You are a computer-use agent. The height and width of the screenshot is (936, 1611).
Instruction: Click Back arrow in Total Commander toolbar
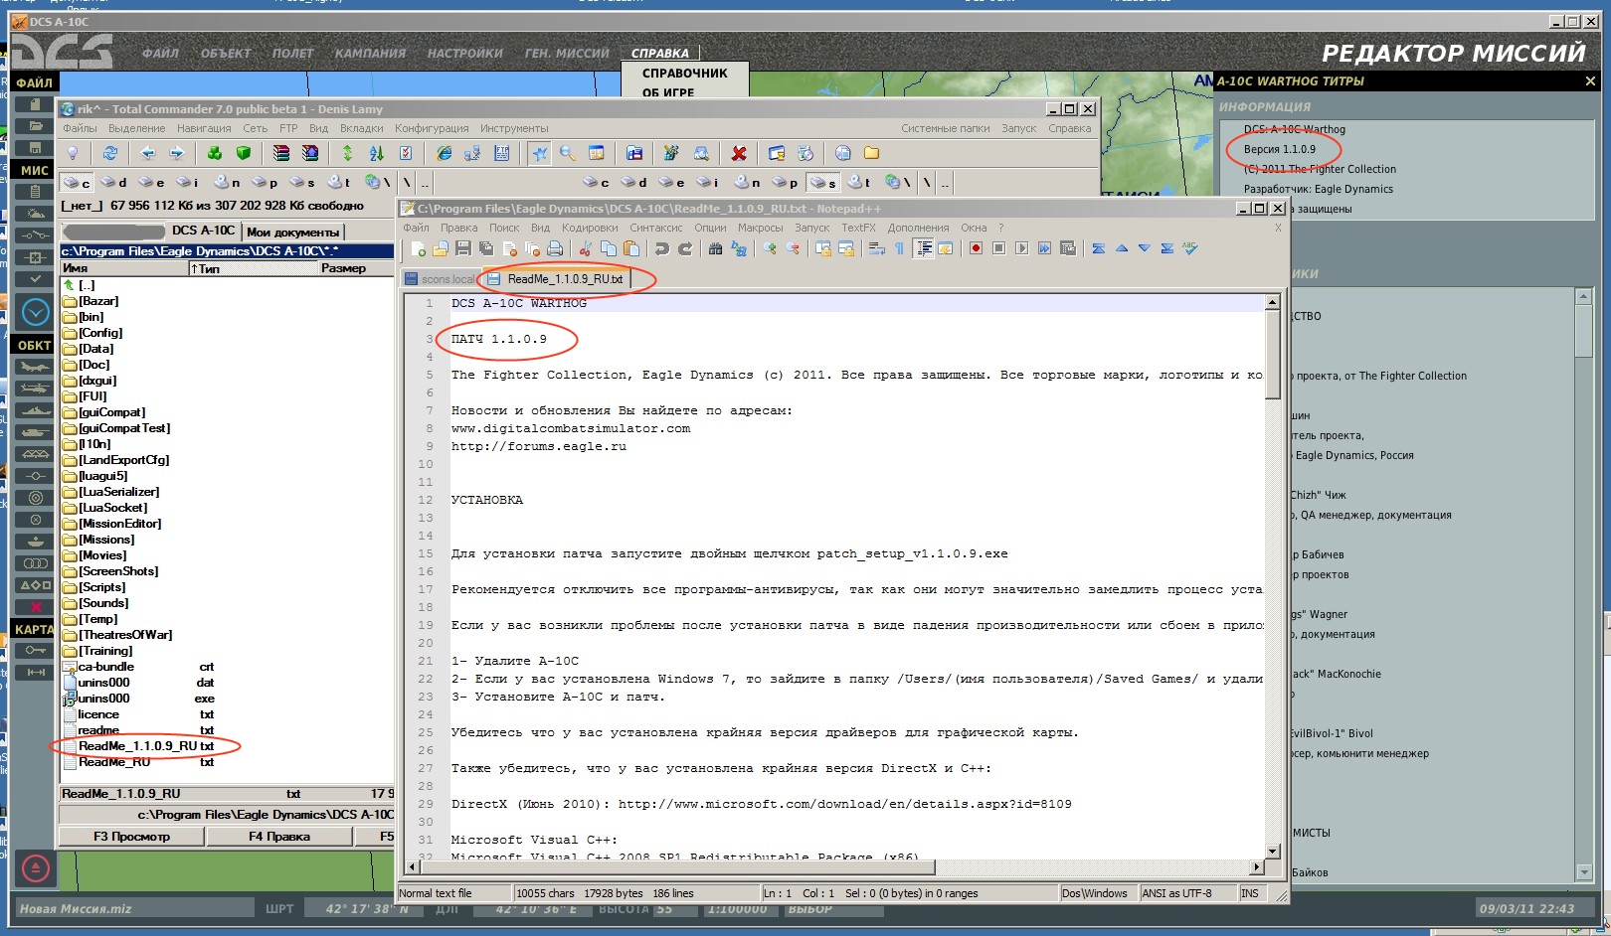148,153
